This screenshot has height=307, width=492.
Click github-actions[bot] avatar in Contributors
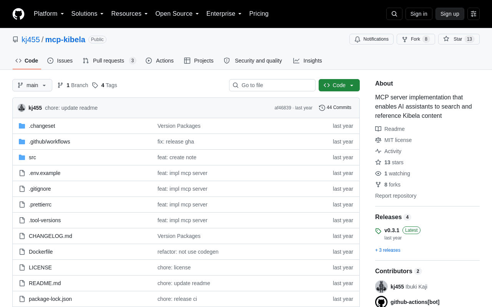(381, 302)
